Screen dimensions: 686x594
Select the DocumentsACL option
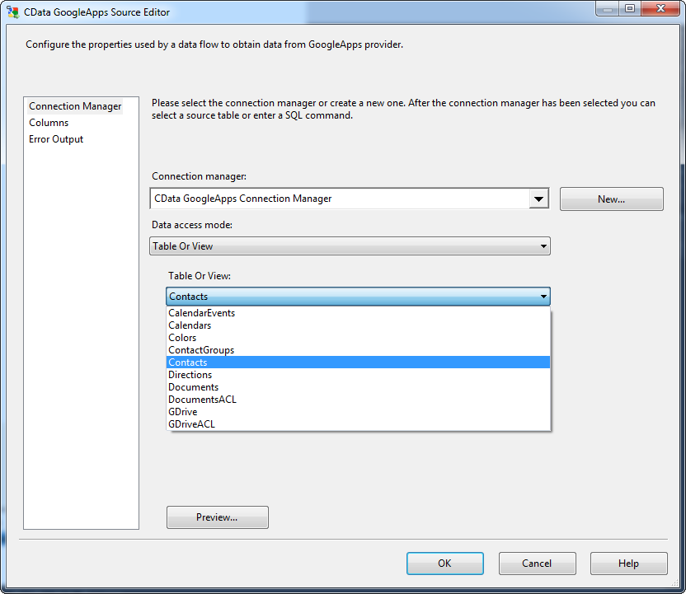[202, 400]
